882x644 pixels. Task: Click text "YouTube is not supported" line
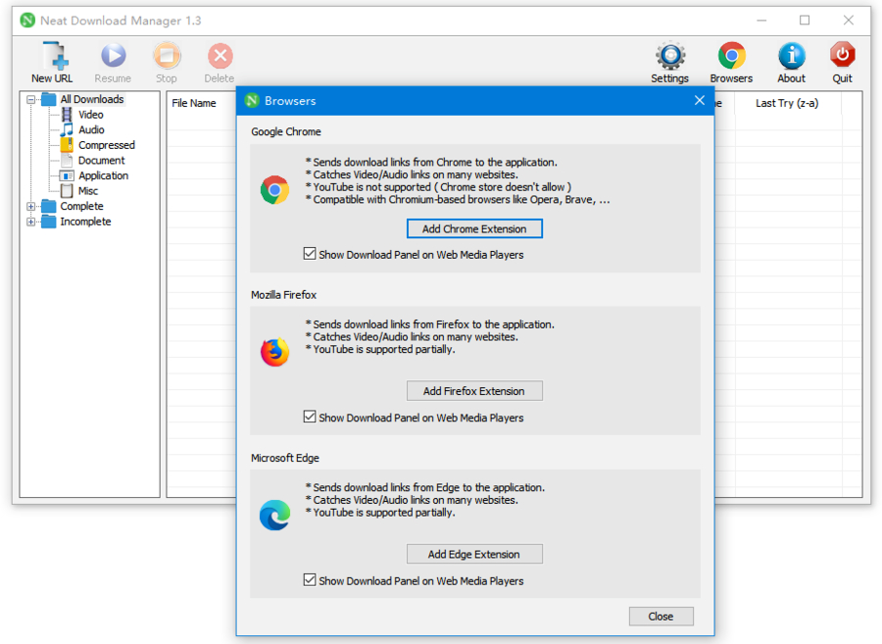(x=438, y=187)
